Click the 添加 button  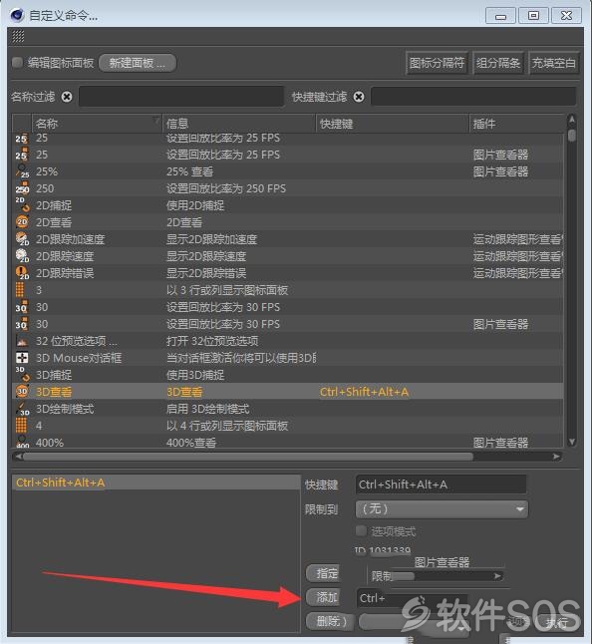[x=324, y=597]
